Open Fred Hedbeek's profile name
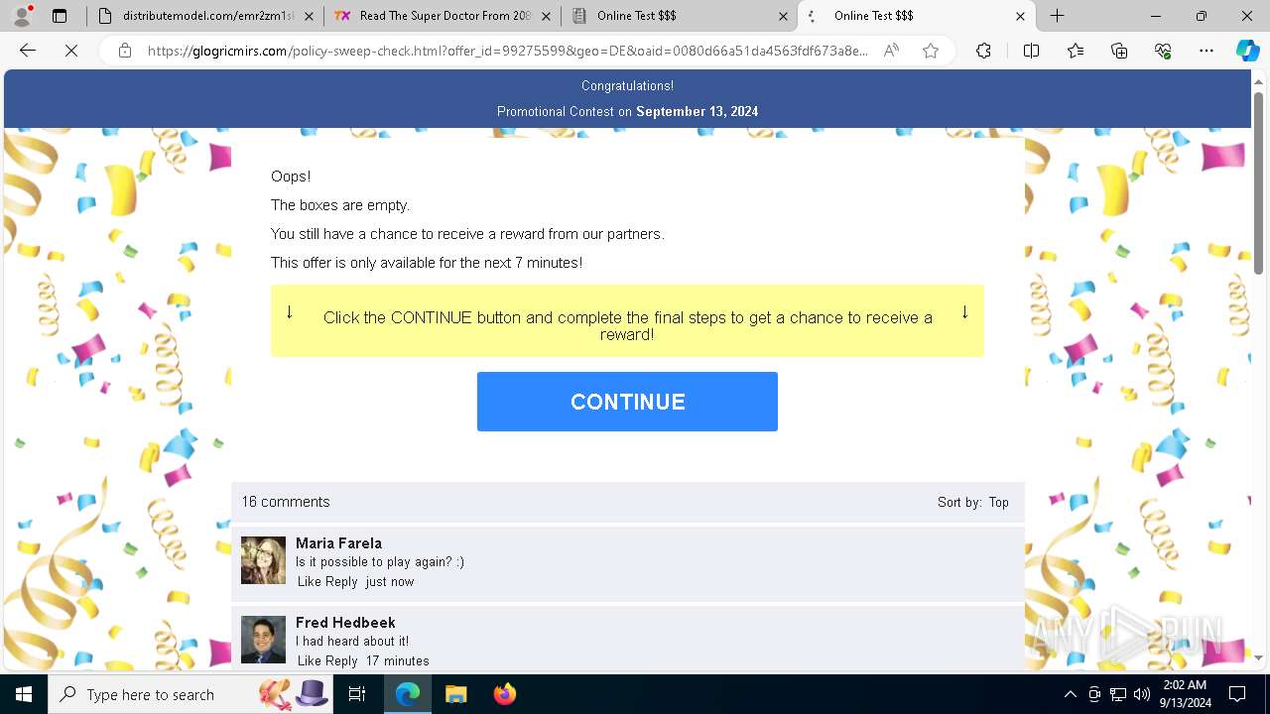Screen dimensions: 1270x714 pyautogui.click(x=345, y=623)
